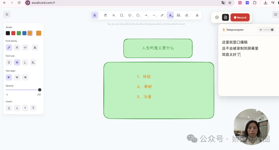Pick the Arrow tool
The image size is (279, 150).
point(146,15)
